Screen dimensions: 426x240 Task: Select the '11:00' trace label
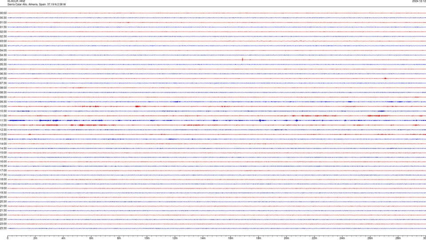[x=3, y=116]
